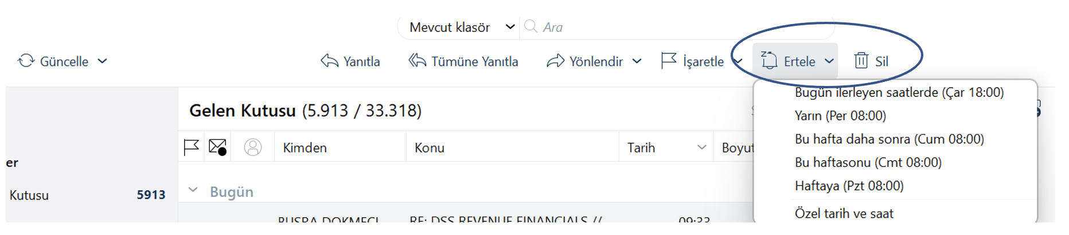Viewport: 1069px width, 235px height.
Task: Click the Güncelle refresh icon
Action: point(26,61)
